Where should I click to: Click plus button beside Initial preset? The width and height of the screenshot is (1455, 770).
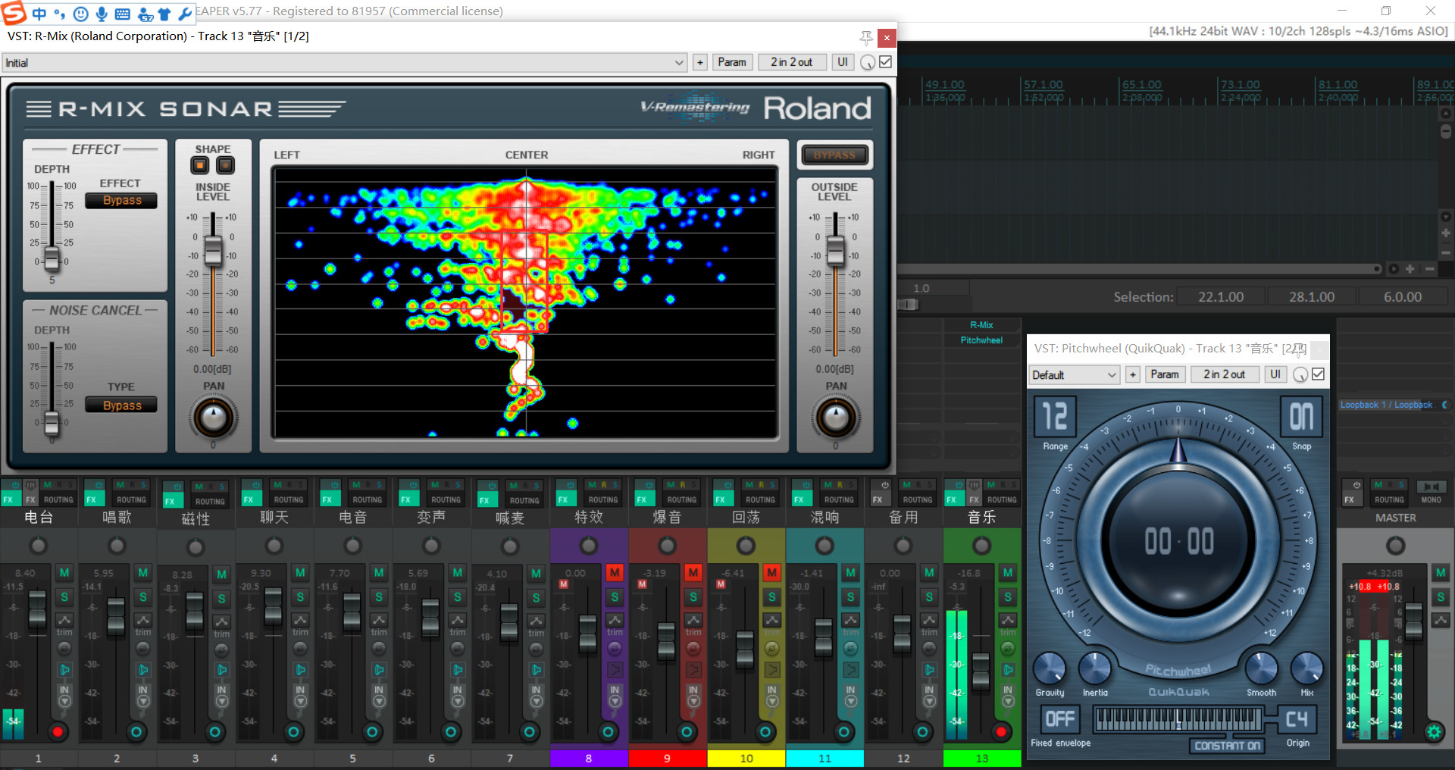pyautogui.click(x=700, y=62)
